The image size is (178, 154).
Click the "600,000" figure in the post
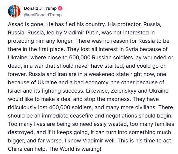(80, 58)
